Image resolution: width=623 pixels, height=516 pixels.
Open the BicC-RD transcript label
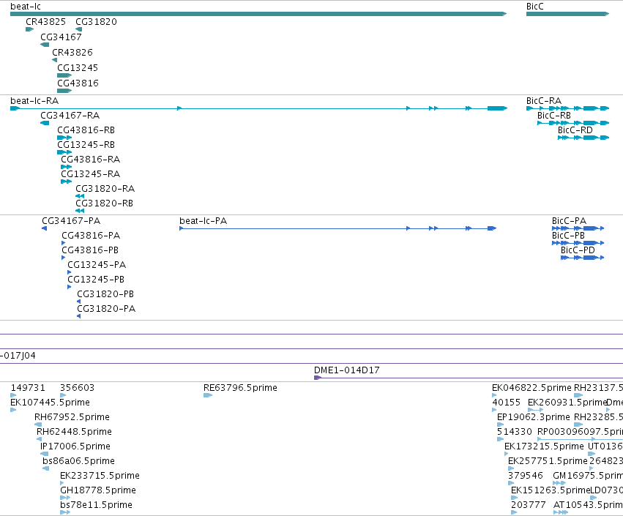pos(575,130)
